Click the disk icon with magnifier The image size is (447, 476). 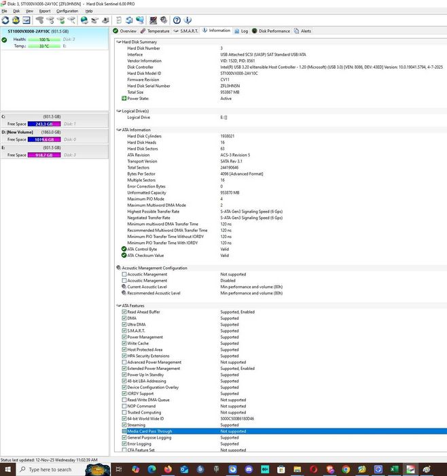(71, 20)
